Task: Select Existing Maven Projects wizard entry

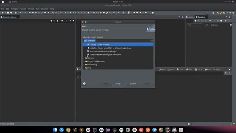Action: point(118,45)
